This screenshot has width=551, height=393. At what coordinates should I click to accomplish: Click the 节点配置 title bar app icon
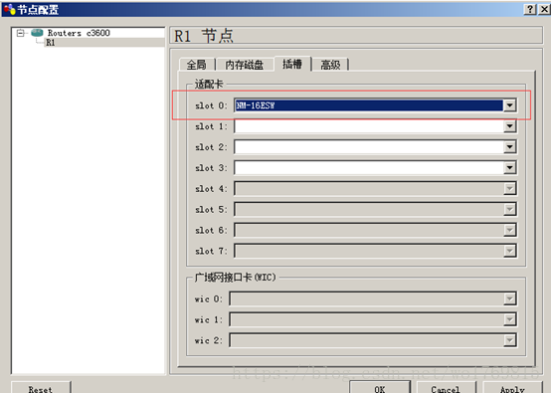10,10
